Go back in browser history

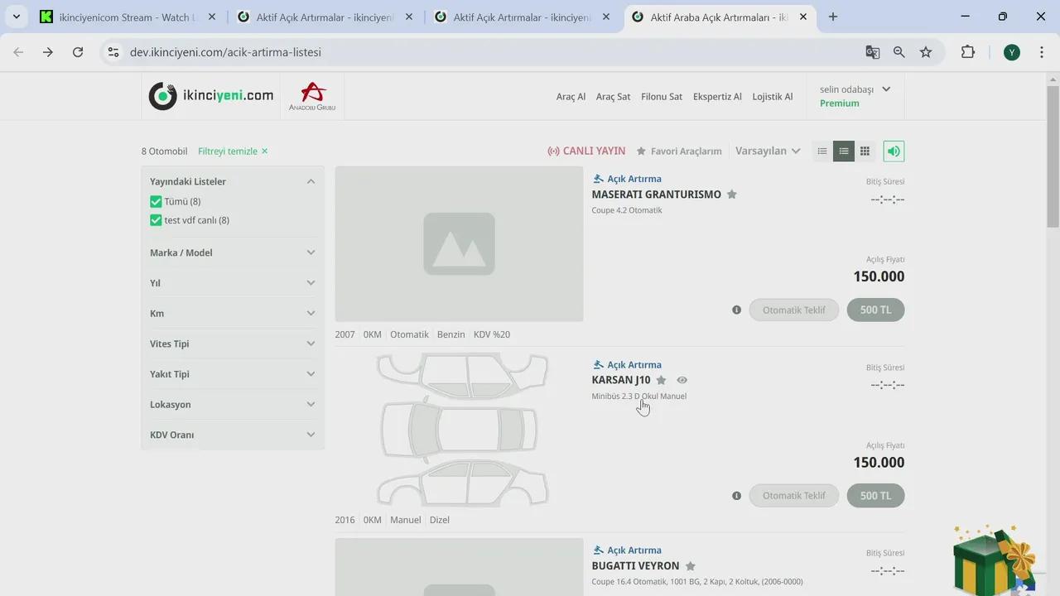[18, 52]
